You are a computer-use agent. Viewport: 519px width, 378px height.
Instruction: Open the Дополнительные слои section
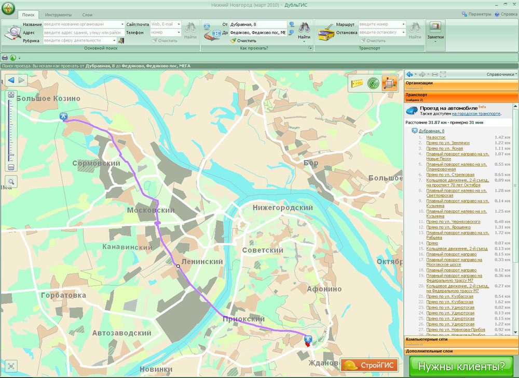(x=461, y=351)
